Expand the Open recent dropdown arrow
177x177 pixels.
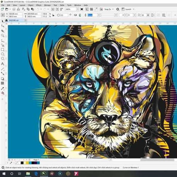point(10,9)
